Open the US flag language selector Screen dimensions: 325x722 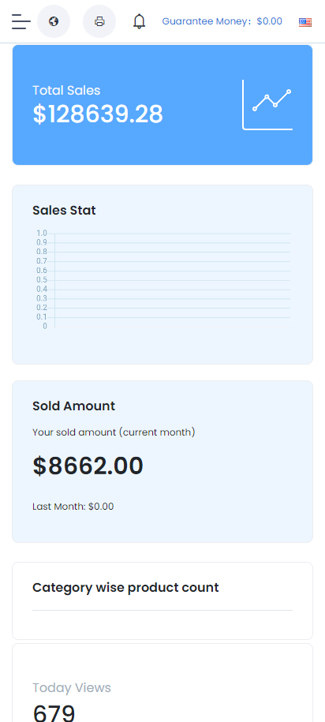point(304,22)
